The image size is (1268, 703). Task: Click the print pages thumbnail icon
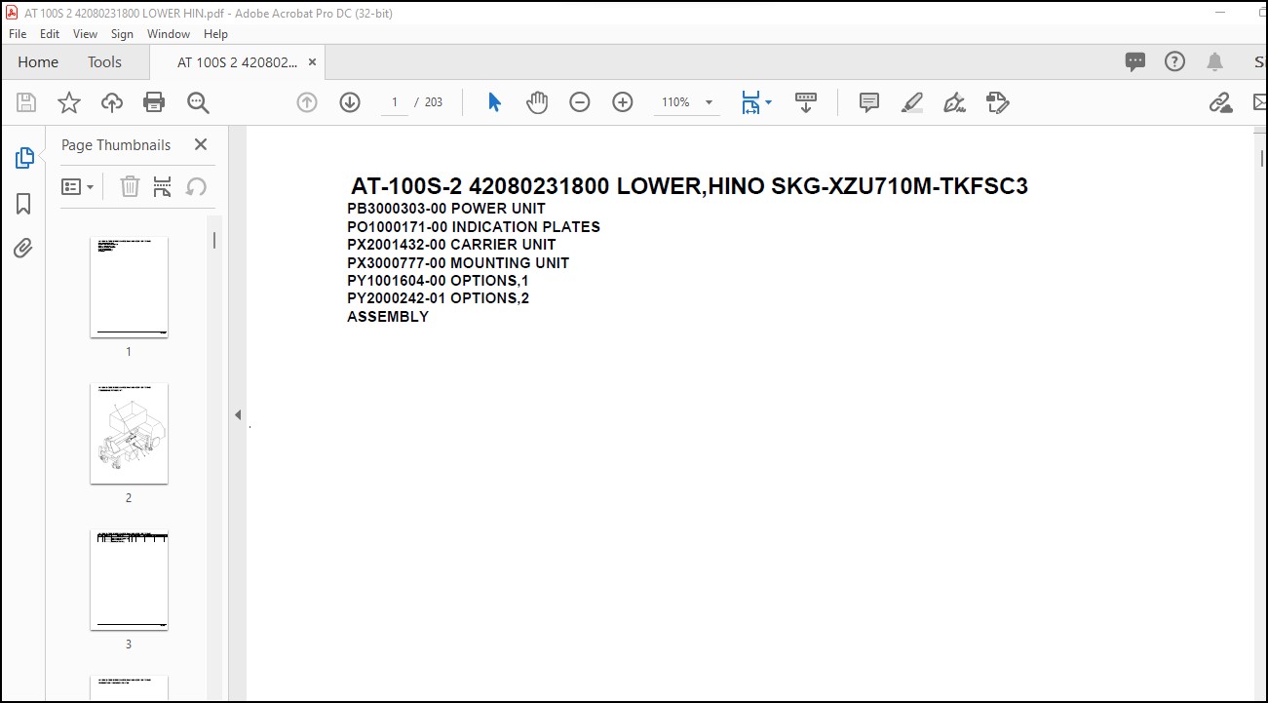[163, 186]
